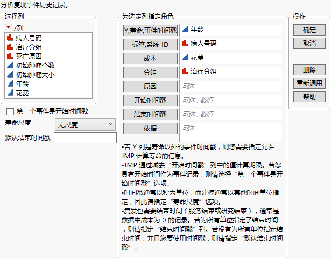Click the 依据 role button
Screen dimensions: 331x259
click(x=150, y=129)
